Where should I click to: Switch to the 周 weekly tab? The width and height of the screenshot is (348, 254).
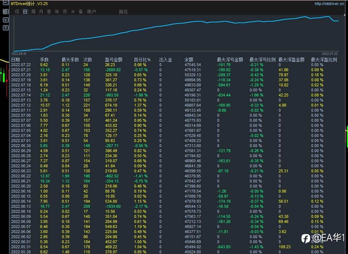tap(33, 12)
